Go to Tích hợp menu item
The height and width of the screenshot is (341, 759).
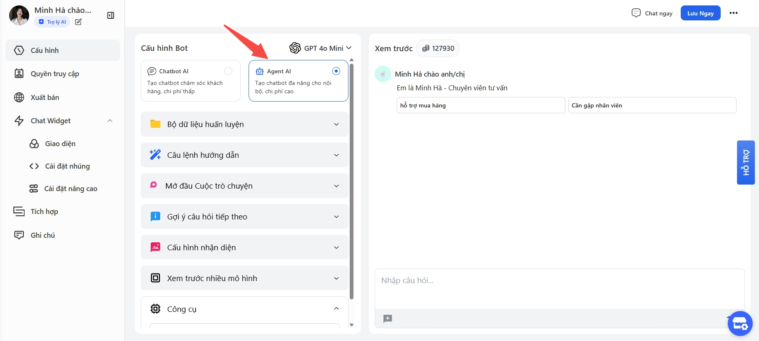(x=44, y=212)
